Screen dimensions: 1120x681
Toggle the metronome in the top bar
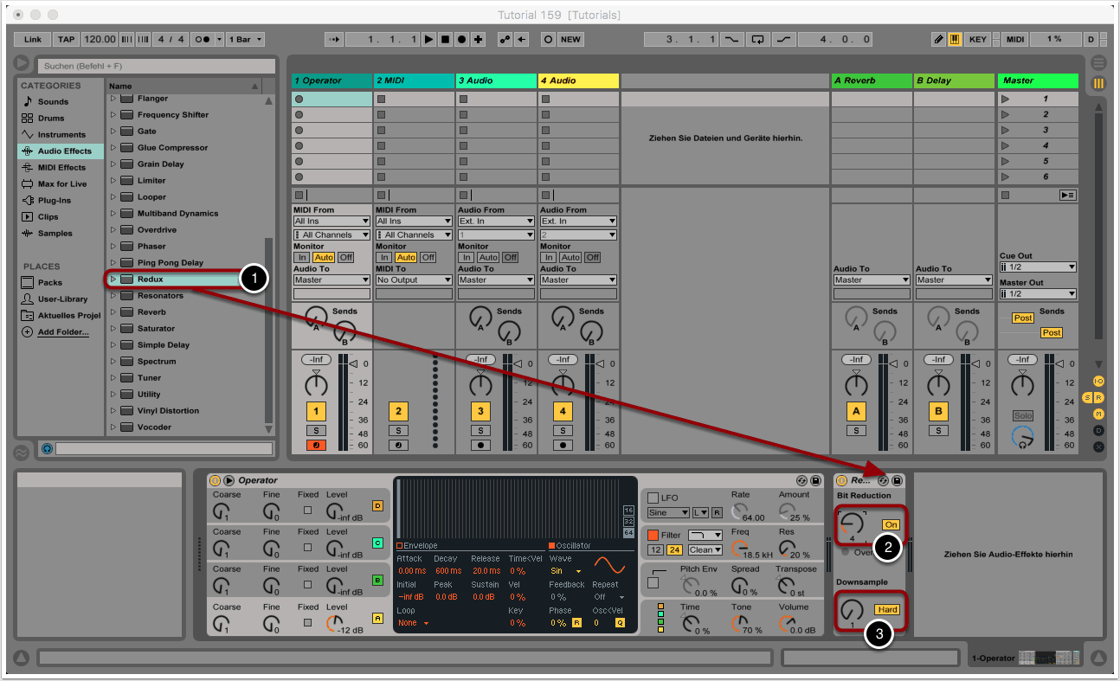pos(203,39)
